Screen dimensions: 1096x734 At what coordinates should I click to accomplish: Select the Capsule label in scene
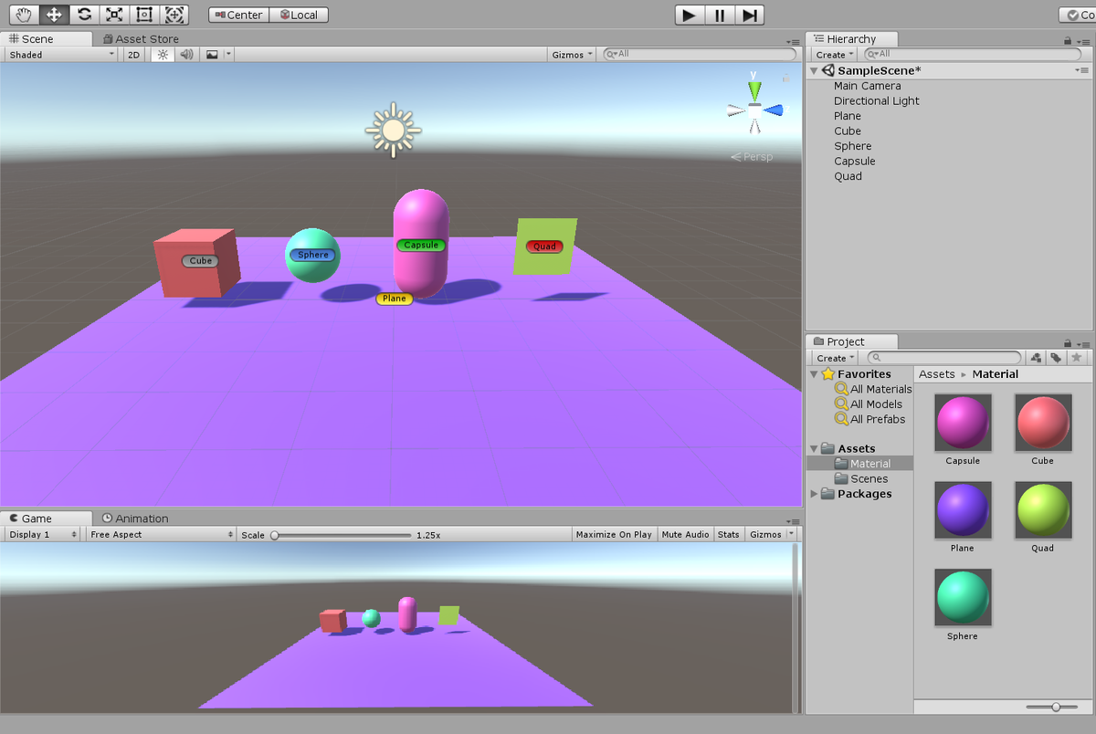421,245
